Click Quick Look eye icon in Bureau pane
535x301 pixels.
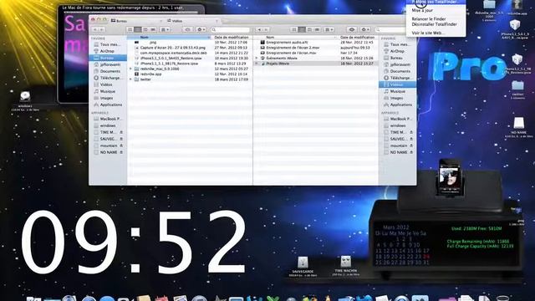pos(187,30)
